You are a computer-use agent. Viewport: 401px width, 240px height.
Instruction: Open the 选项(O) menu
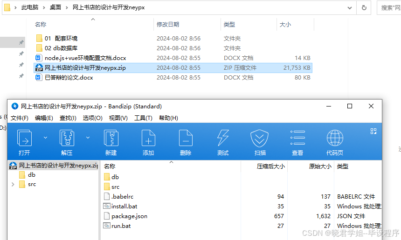[93, 118]
